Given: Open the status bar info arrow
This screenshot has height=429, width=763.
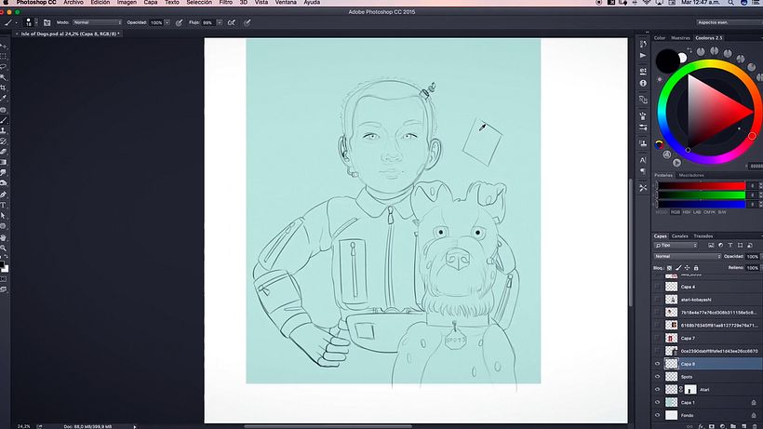Looking at the screenshot, I should [135, 426].
